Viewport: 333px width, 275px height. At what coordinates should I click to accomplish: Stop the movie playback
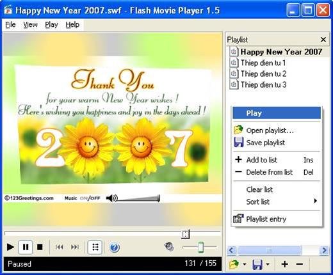tap(40, 247)
